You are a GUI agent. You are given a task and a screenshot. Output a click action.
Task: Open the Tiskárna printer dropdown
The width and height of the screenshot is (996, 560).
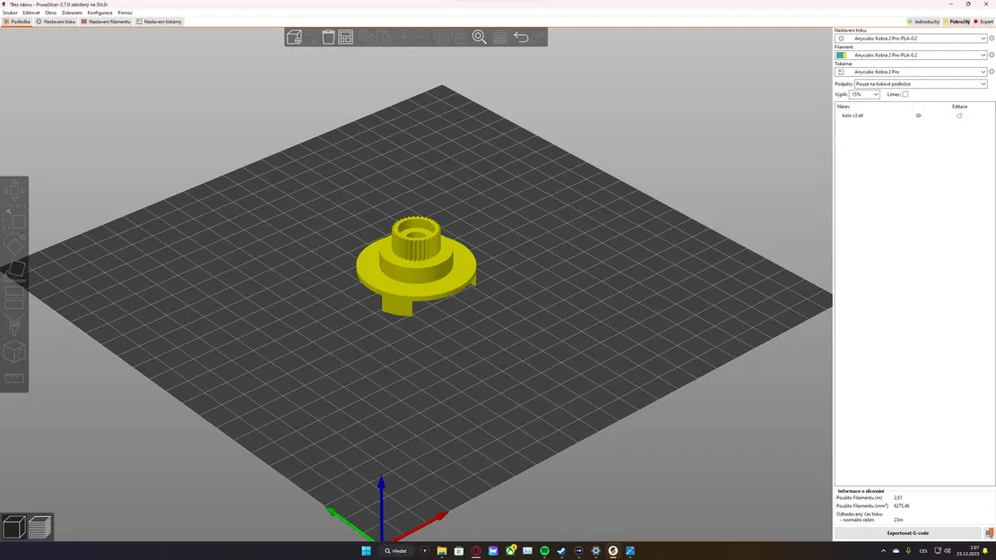[911, 71]
